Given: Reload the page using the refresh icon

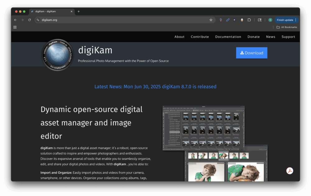Looking at the screenshot, I should [x=29, y=20].
